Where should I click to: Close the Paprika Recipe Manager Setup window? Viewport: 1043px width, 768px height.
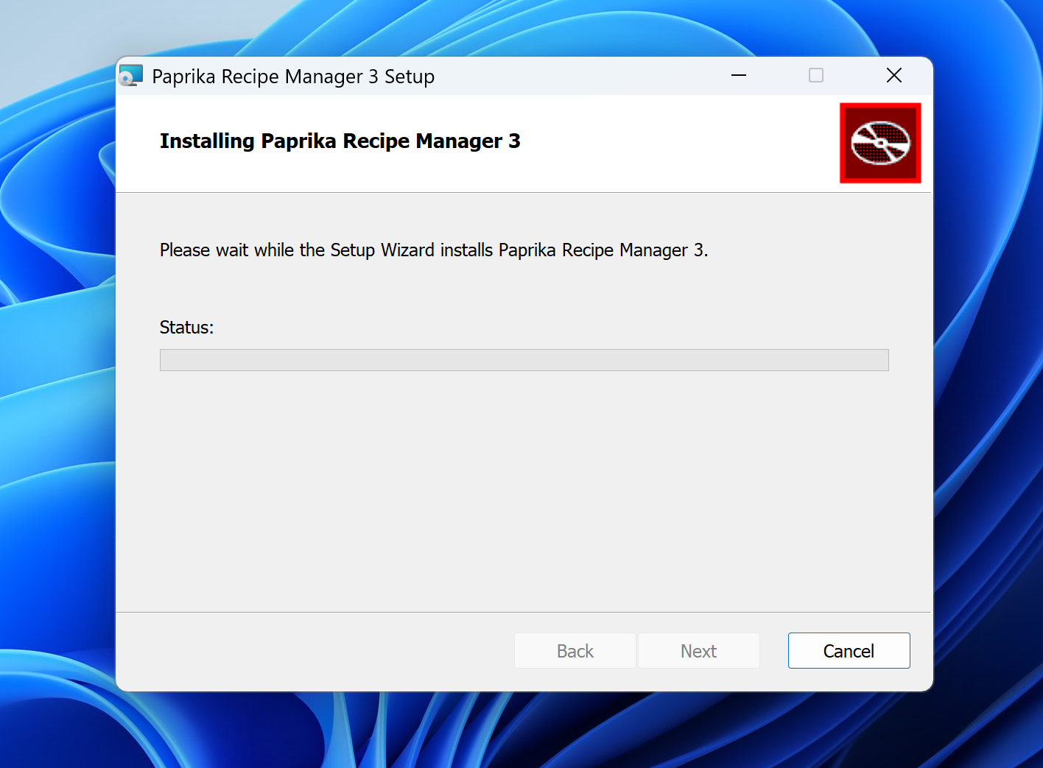click(x=894, y=76)
